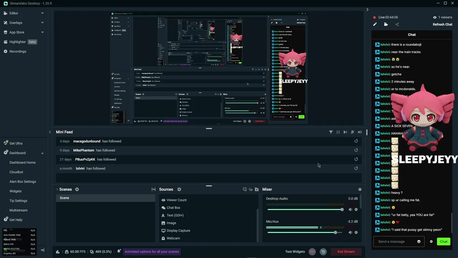Adjust Mic/Aux volume slider

[x=306, y=232]
